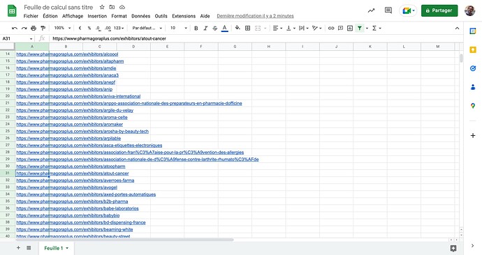482x255 pixels.
Task: Open Contacts side panel
Action: tap(473, 87)
